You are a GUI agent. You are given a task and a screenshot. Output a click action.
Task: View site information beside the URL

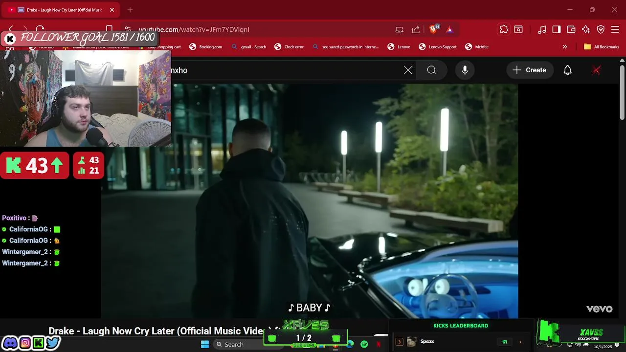128,29
